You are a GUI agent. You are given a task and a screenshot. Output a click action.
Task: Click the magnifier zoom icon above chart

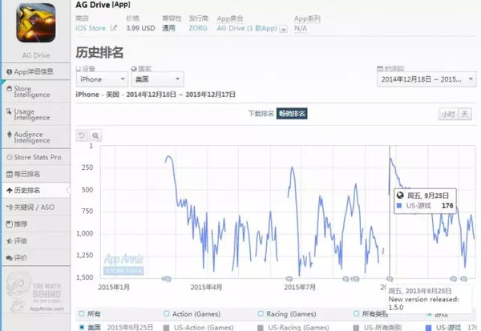click(x=95, y=135)
